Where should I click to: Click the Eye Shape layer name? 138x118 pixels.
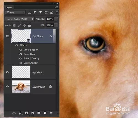pos(38,36)
